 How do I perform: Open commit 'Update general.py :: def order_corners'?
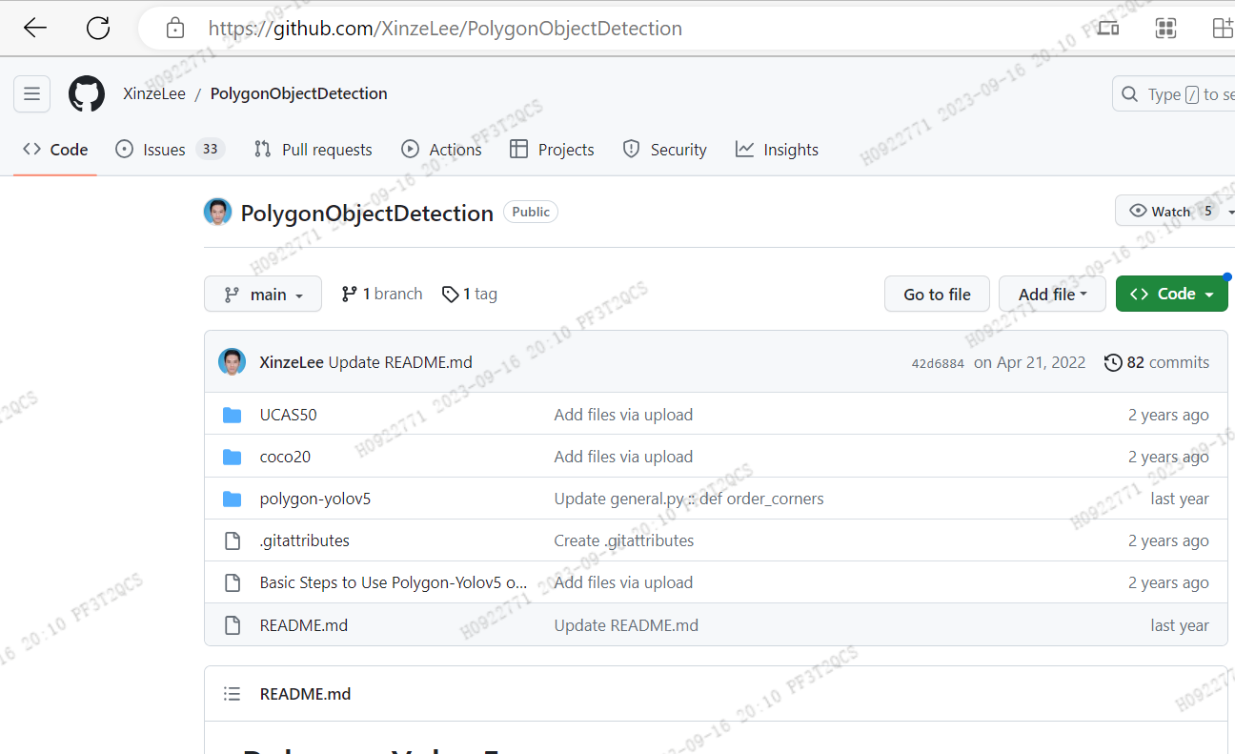point(689,499)
